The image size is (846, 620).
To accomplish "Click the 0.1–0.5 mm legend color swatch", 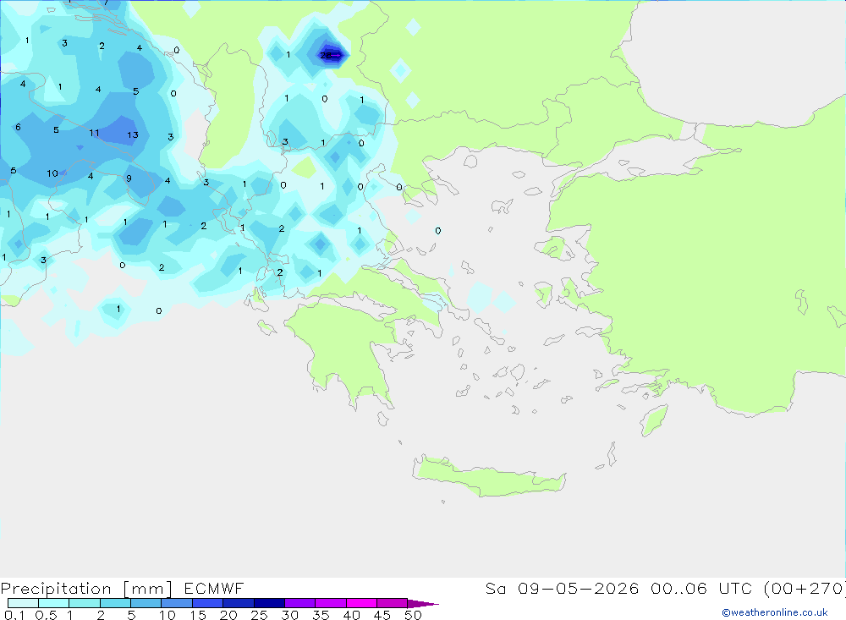I will [x=23, y=603].
